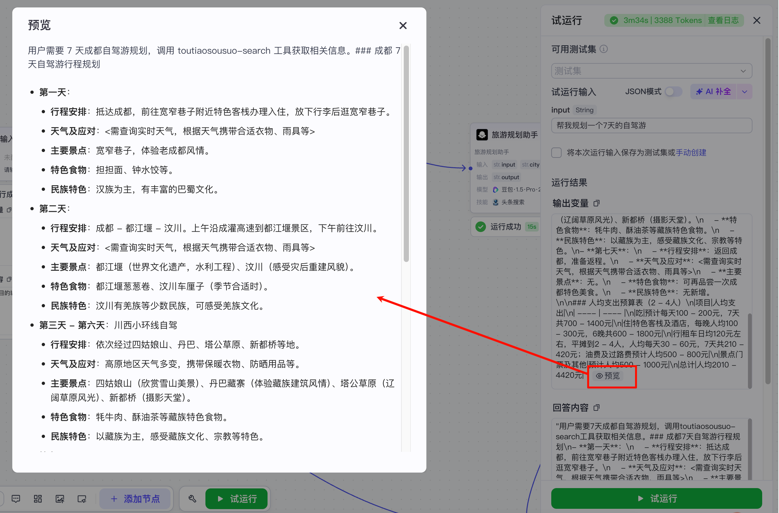Click the 添加节点 button
Viewport: 779px width, 513px height.
pos(135,498)
